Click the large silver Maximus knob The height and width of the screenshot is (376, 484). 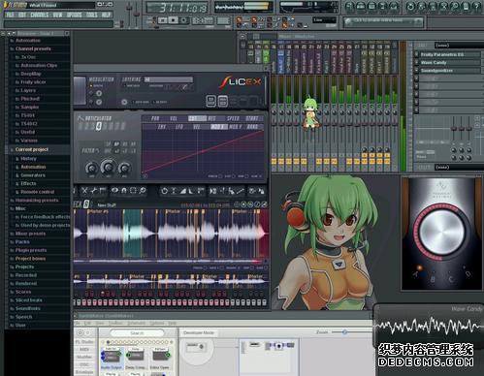(x=441, y=232)
